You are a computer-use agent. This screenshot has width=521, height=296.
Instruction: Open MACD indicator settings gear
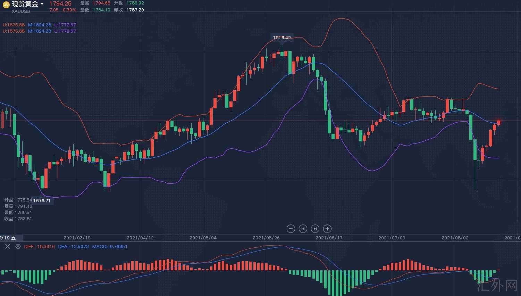(18, 246)
